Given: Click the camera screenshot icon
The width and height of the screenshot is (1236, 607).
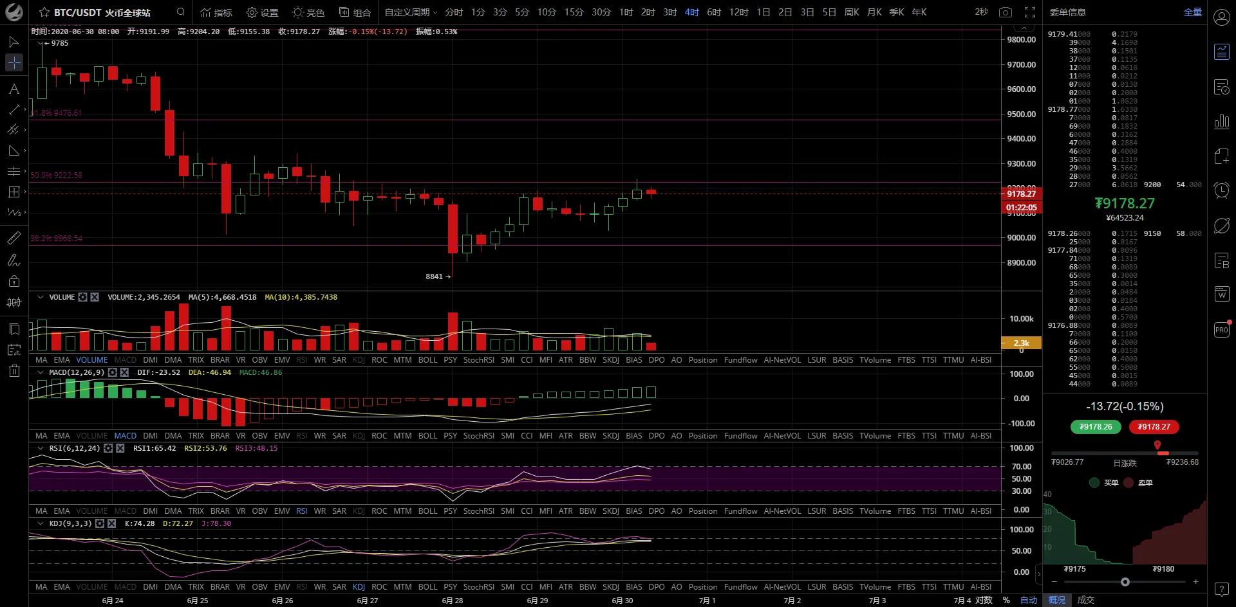Looking at the screenshot, I should (x=1005, y=12).
